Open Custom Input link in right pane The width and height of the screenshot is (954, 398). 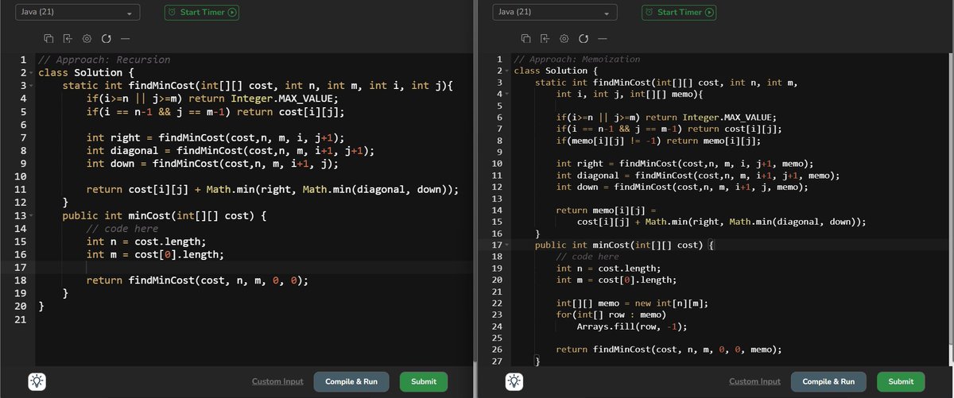(x=754, y=381)
